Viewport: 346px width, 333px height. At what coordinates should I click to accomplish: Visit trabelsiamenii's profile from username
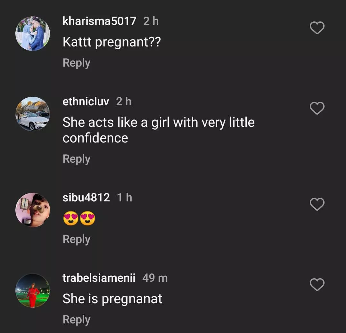[x=99, y=278]
